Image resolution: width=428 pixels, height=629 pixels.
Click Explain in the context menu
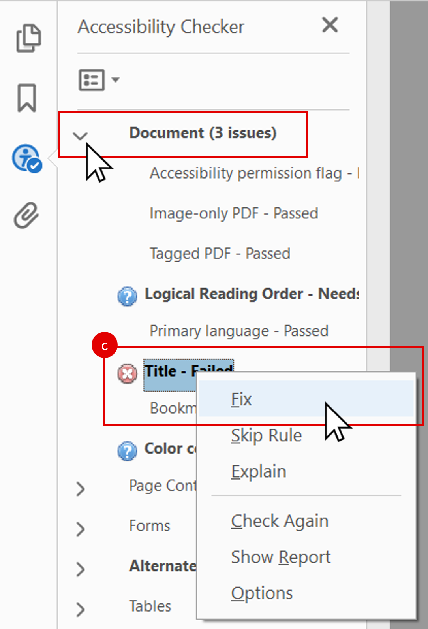[x=259, y=471]
